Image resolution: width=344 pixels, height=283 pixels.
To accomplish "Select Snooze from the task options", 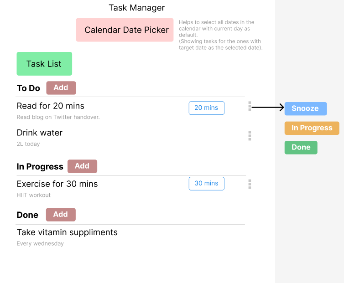I will [306, 108].
